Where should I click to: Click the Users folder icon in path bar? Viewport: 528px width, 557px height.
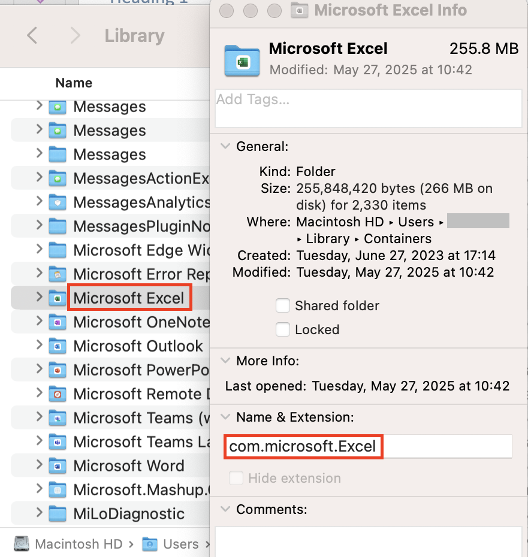[150, 544]
